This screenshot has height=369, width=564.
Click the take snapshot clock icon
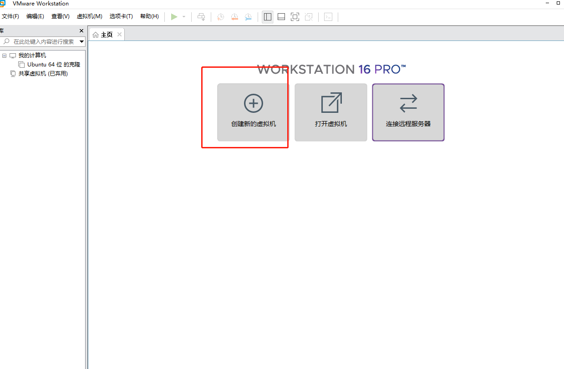[x=220, y=17]
